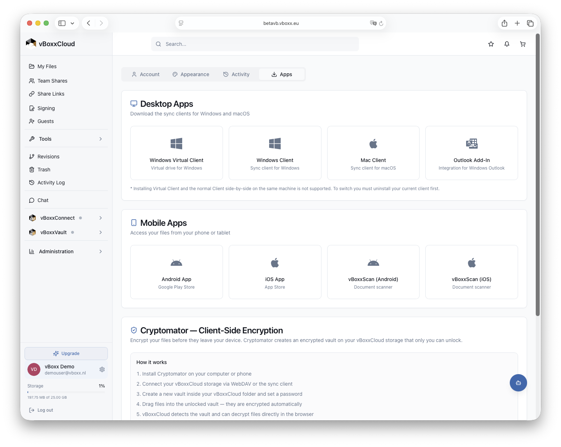Click the Search input field
The width and height of the screenshot is (561, 447).
click(x=255, y=44)
